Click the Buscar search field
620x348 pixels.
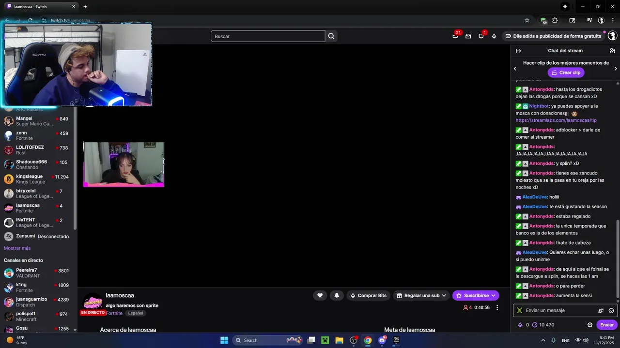[268, 36]
